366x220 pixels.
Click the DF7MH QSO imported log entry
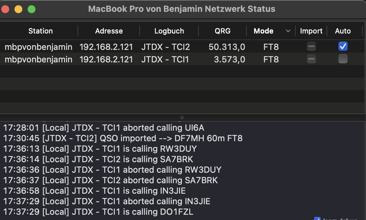[123, 138]
